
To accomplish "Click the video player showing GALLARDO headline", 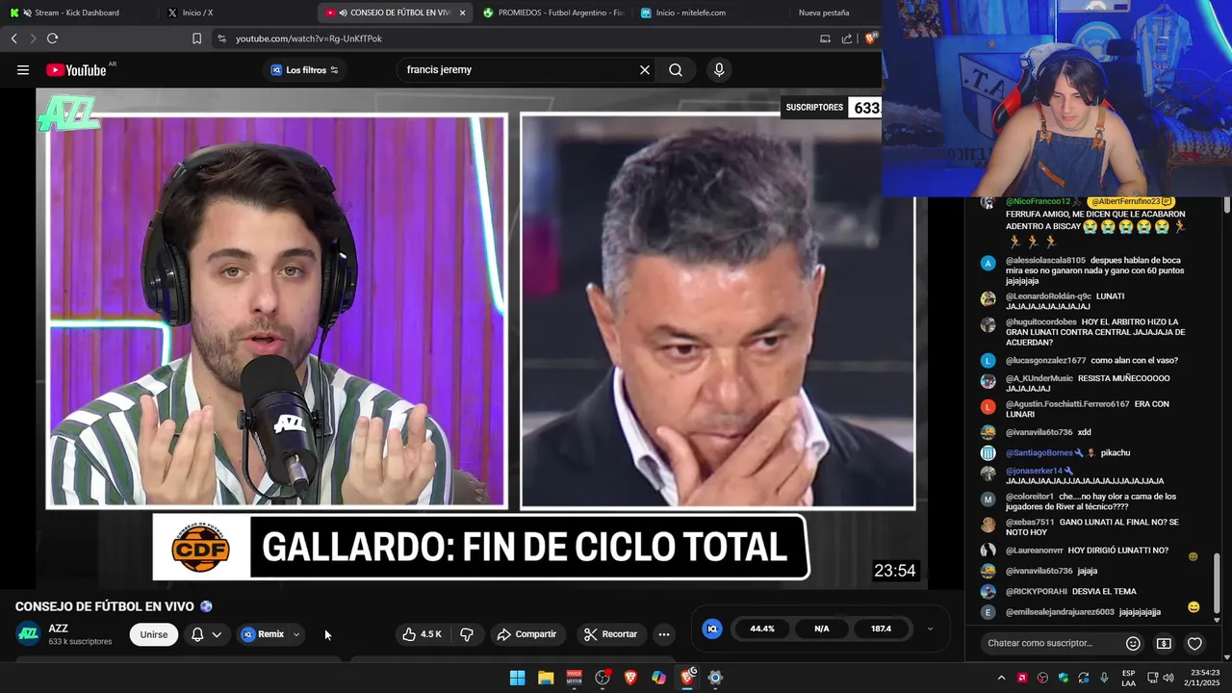I will pos(481,339).
